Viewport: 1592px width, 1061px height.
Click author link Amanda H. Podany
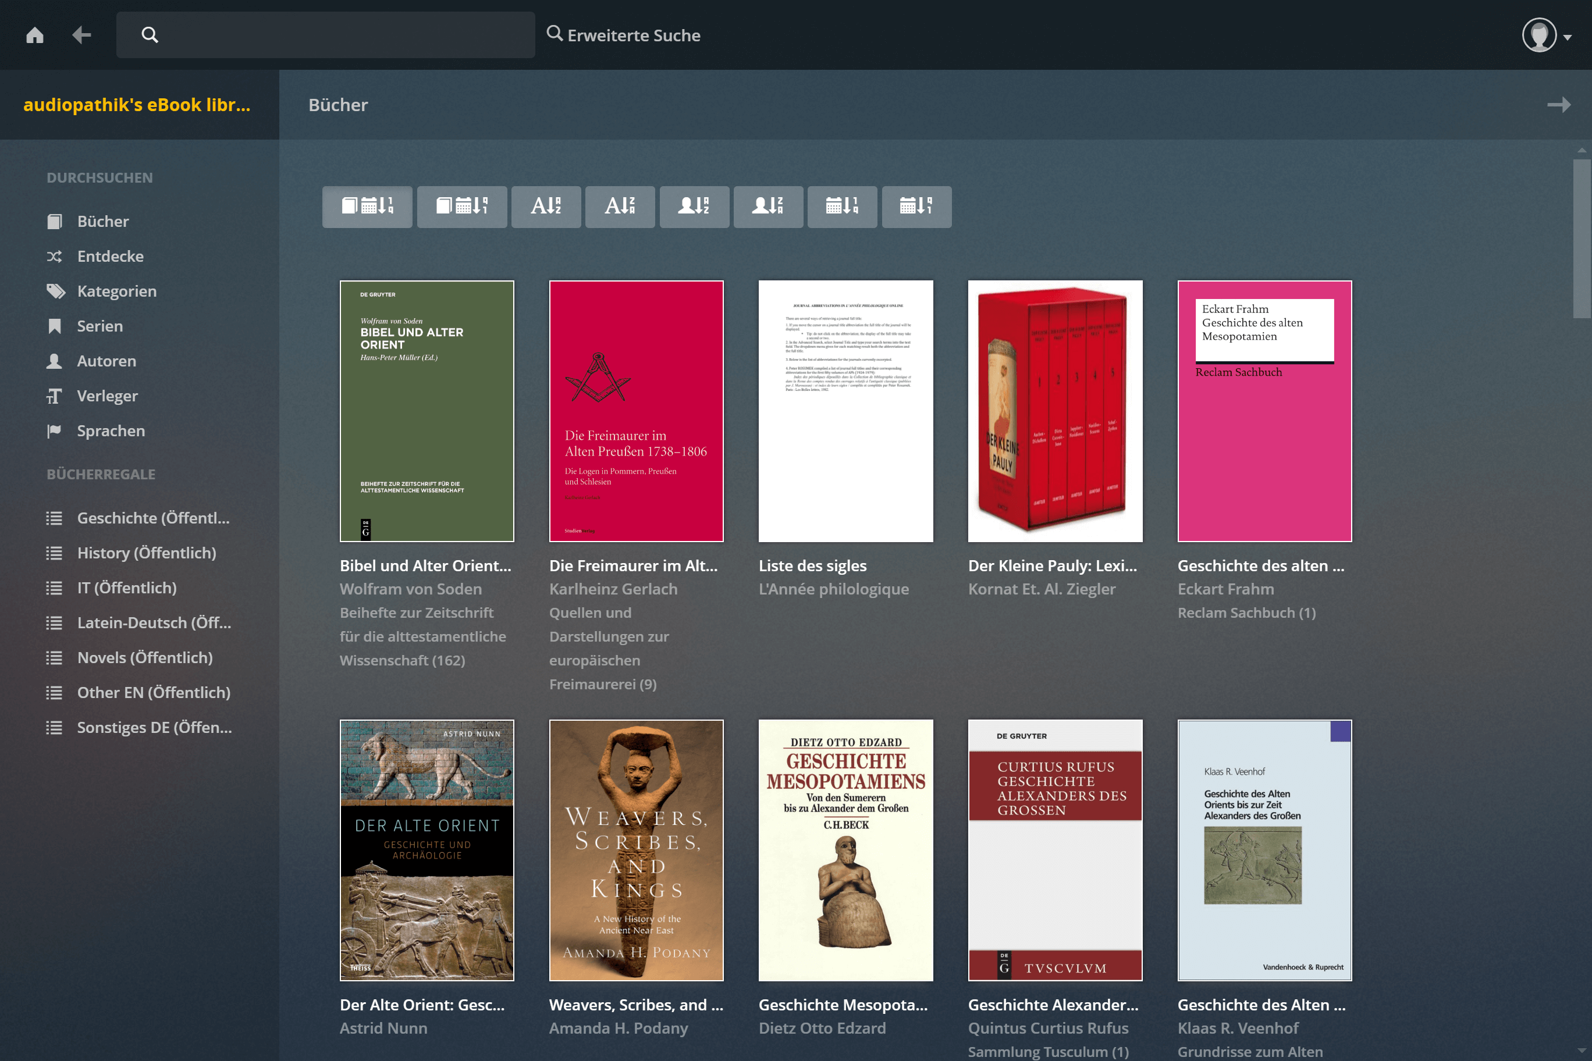(x=618, y=1028)
